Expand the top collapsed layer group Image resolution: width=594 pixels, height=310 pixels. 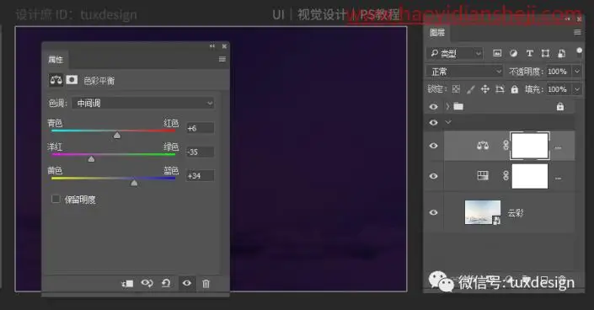coord(447,106)
